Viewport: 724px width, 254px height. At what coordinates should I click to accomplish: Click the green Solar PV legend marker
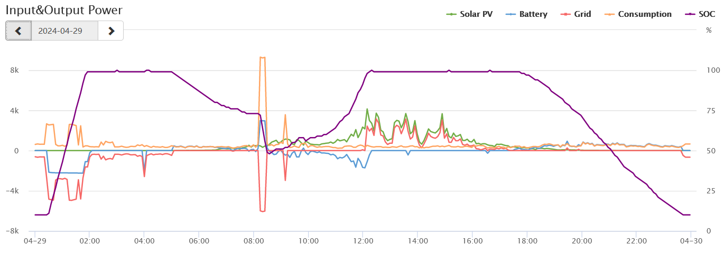click(452, 14)
